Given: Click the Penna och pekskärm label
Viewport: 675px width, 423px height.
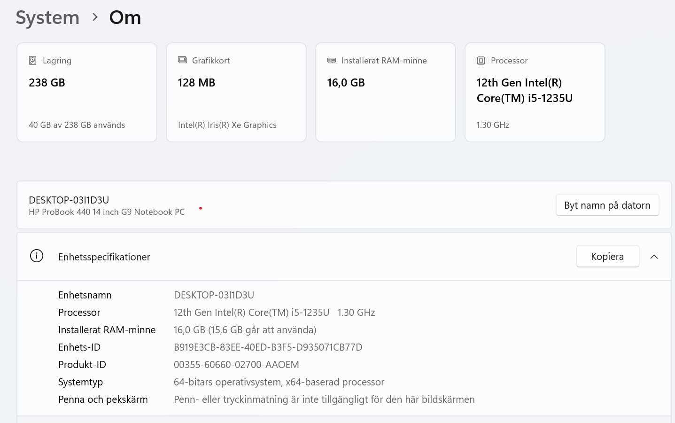Looking at the screenshot, I should pyautogui.click(x=103, y=399).
